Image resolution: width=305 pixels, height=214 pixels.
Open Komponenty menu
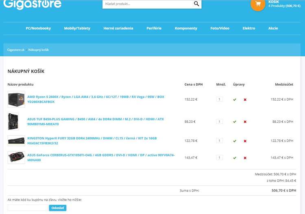pyautogui.click(x=186, y=28)
